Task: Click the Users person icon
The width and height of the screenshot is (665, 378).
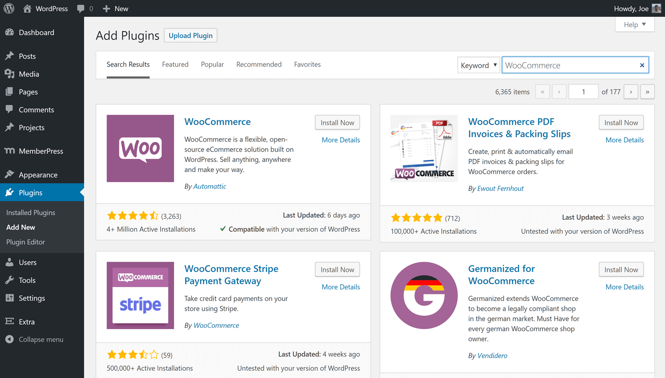Action: click(x=10, y=262)
